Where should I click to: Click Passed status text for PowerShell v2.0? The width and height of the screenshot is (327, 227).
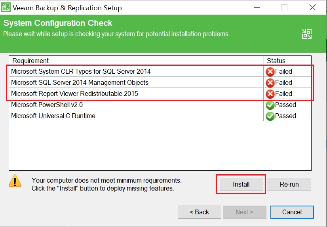point(285,105)
